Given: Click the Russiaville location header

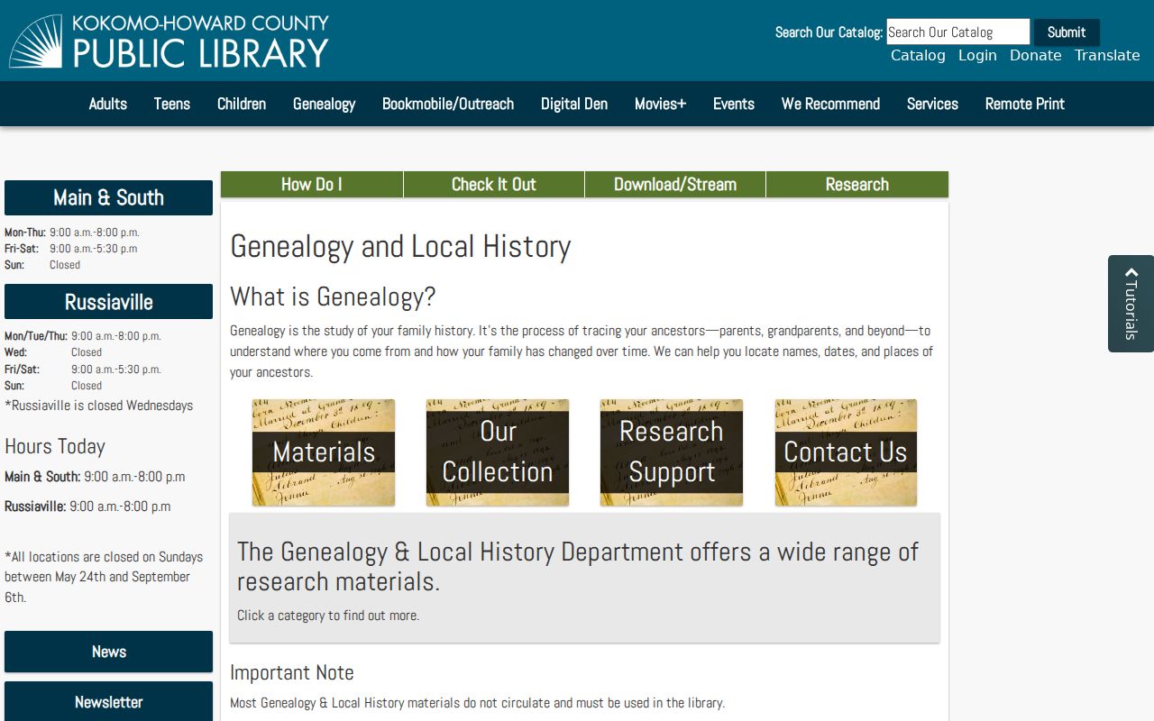Looking at the screenshot, I should click(108, 302).
